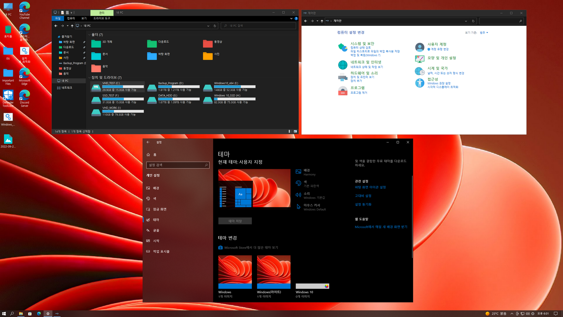
Task: Open YouTube Channel desktop shortcut
Action: (x=25, y=10)
